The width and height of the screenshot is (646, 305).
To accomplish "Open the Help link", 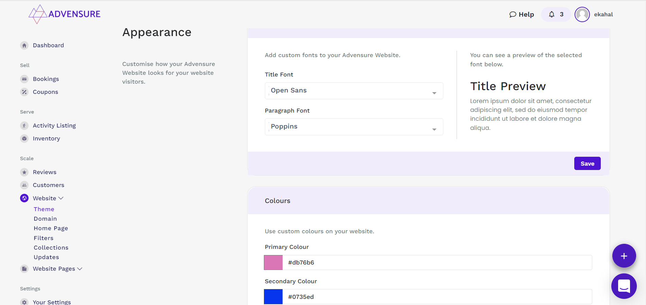I will (522, 14).
